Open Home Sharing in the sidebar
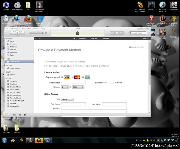 point(15,68)
